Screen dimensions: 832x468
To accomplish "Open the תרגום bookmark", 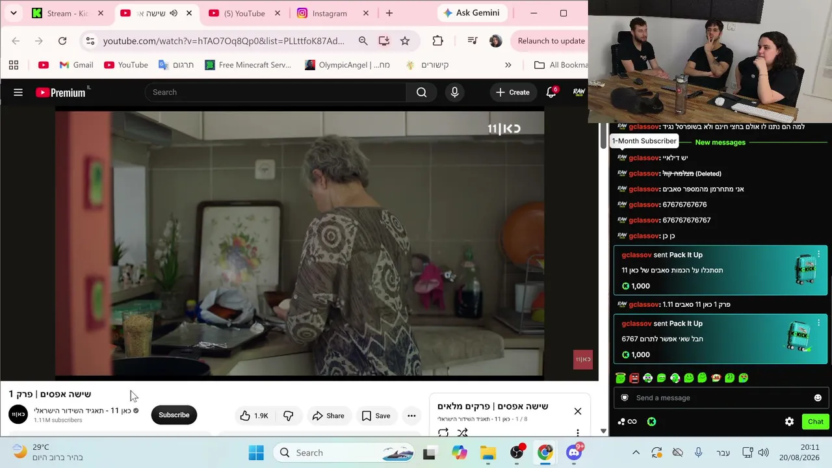I will pyautogui.click(x=176, y=65).
